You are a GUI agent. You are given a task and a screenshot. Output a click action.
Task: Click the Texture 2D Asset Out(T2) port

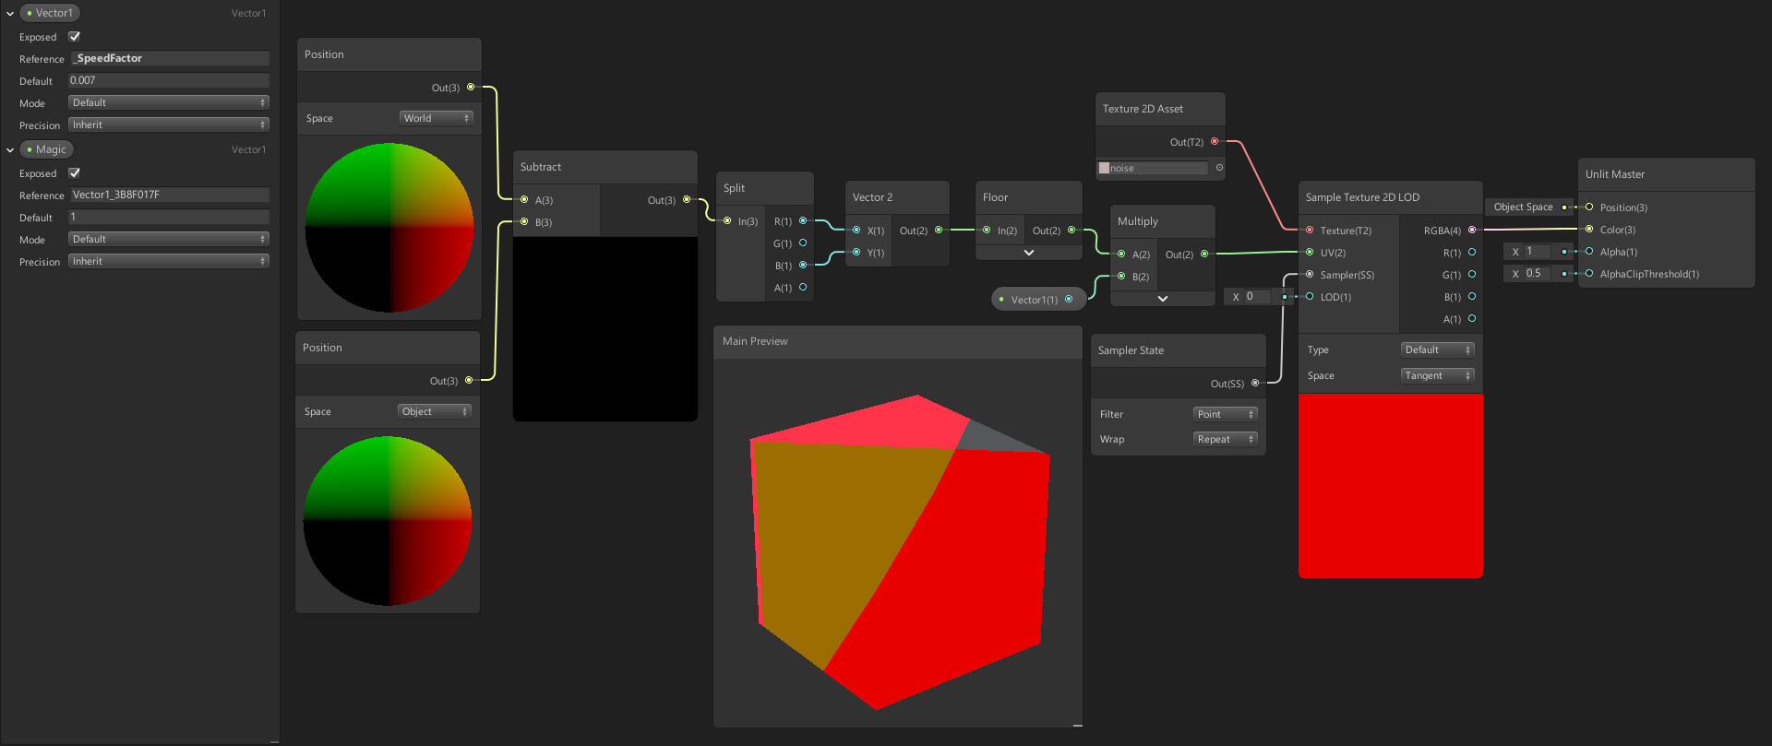click(1215, 141)
